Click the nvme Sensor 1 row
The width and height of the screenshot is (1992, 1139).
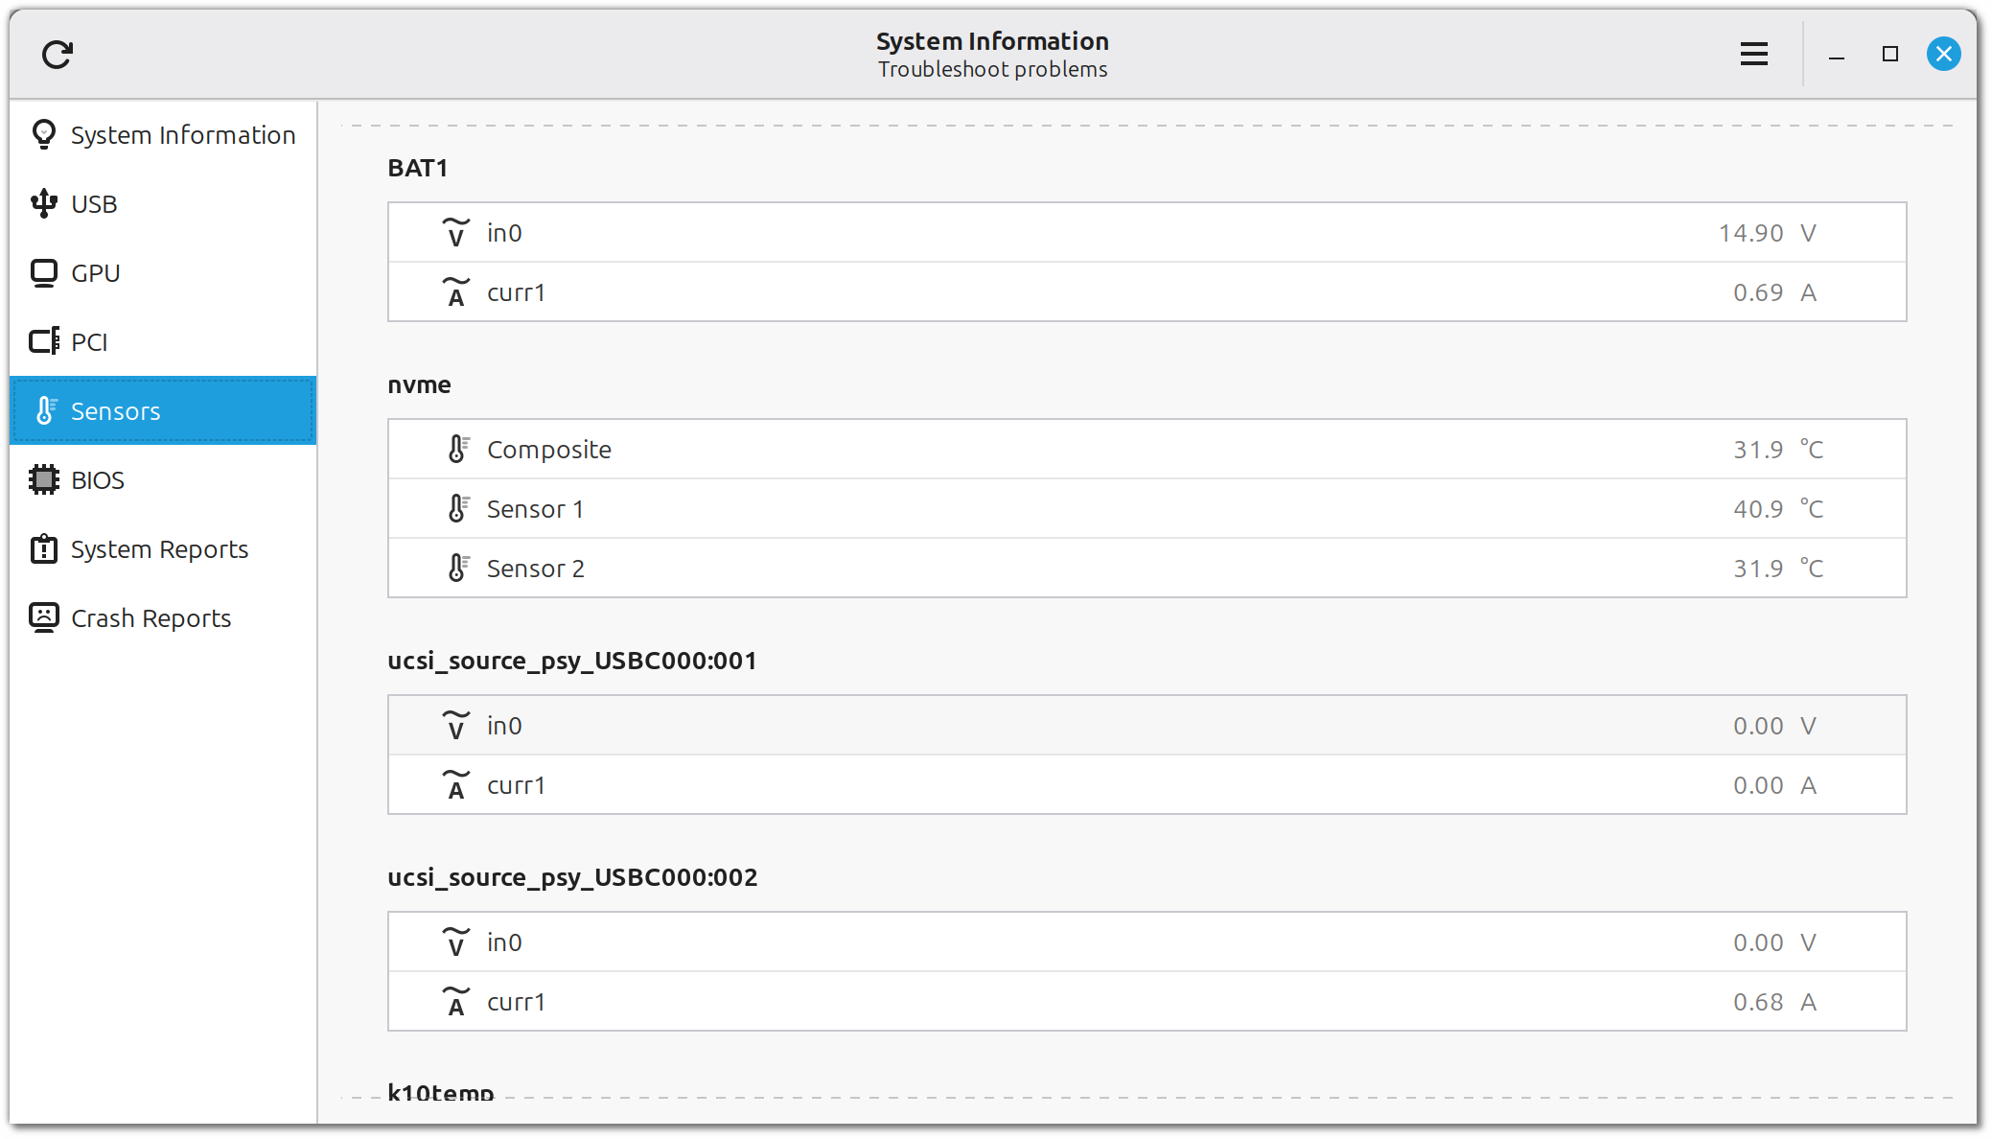[x=1147, y=509]
